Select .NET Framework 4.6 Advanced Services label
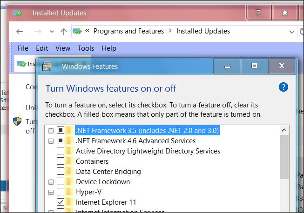 point(136,141)
